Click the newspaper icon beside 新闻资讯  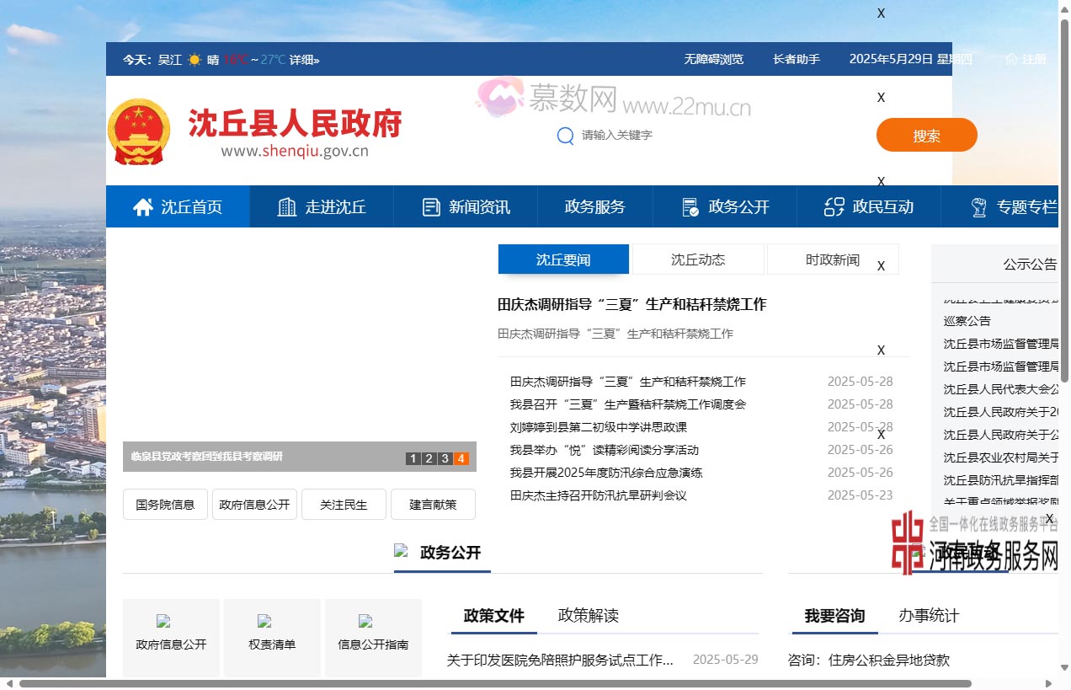click(431, 206)
